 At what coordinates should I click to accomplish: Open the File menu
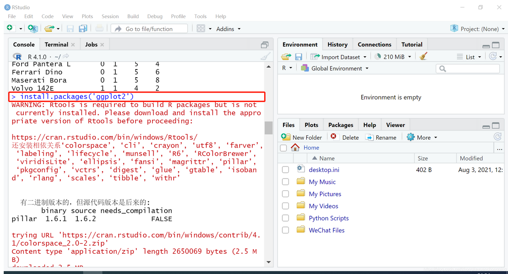tap(12, 16)
